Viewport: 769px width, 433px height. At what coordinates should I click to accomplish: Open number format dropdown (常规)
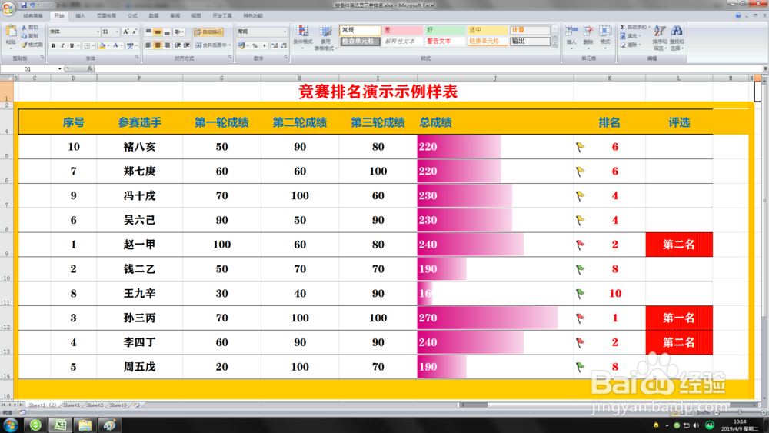[285, 32]
